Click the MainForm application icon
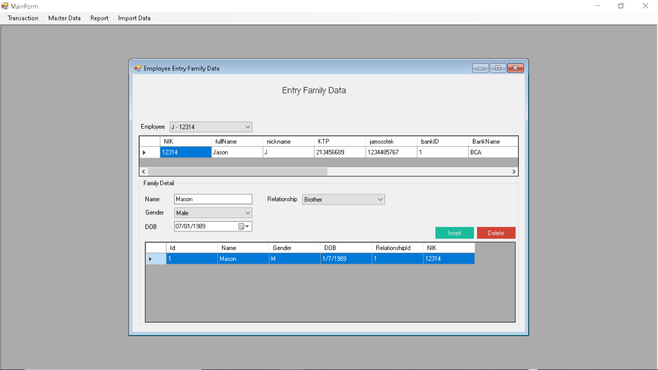Viewport: 658px width, 370px height. [x=5, y=6]
